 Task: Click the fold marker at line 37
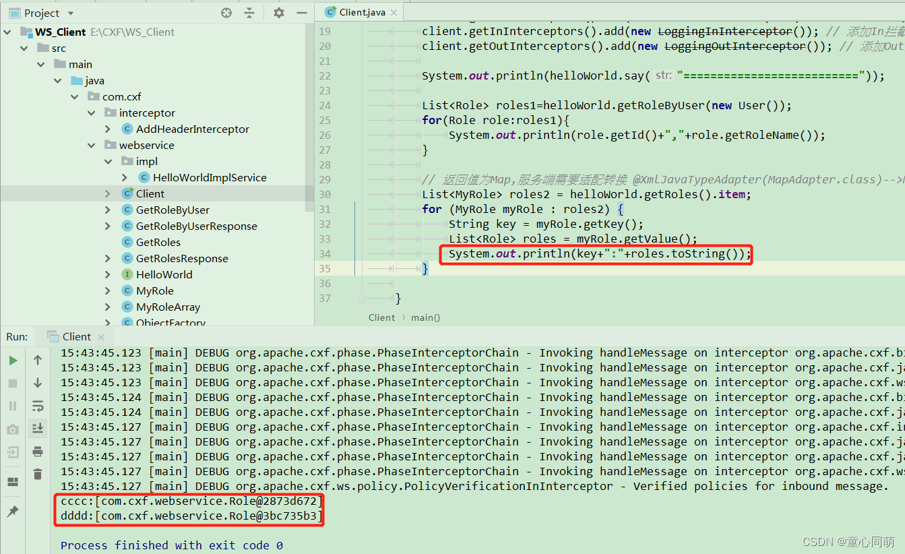(362, 297)
